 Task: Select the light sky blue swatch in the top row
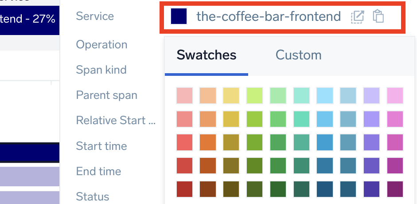(325, 95)
